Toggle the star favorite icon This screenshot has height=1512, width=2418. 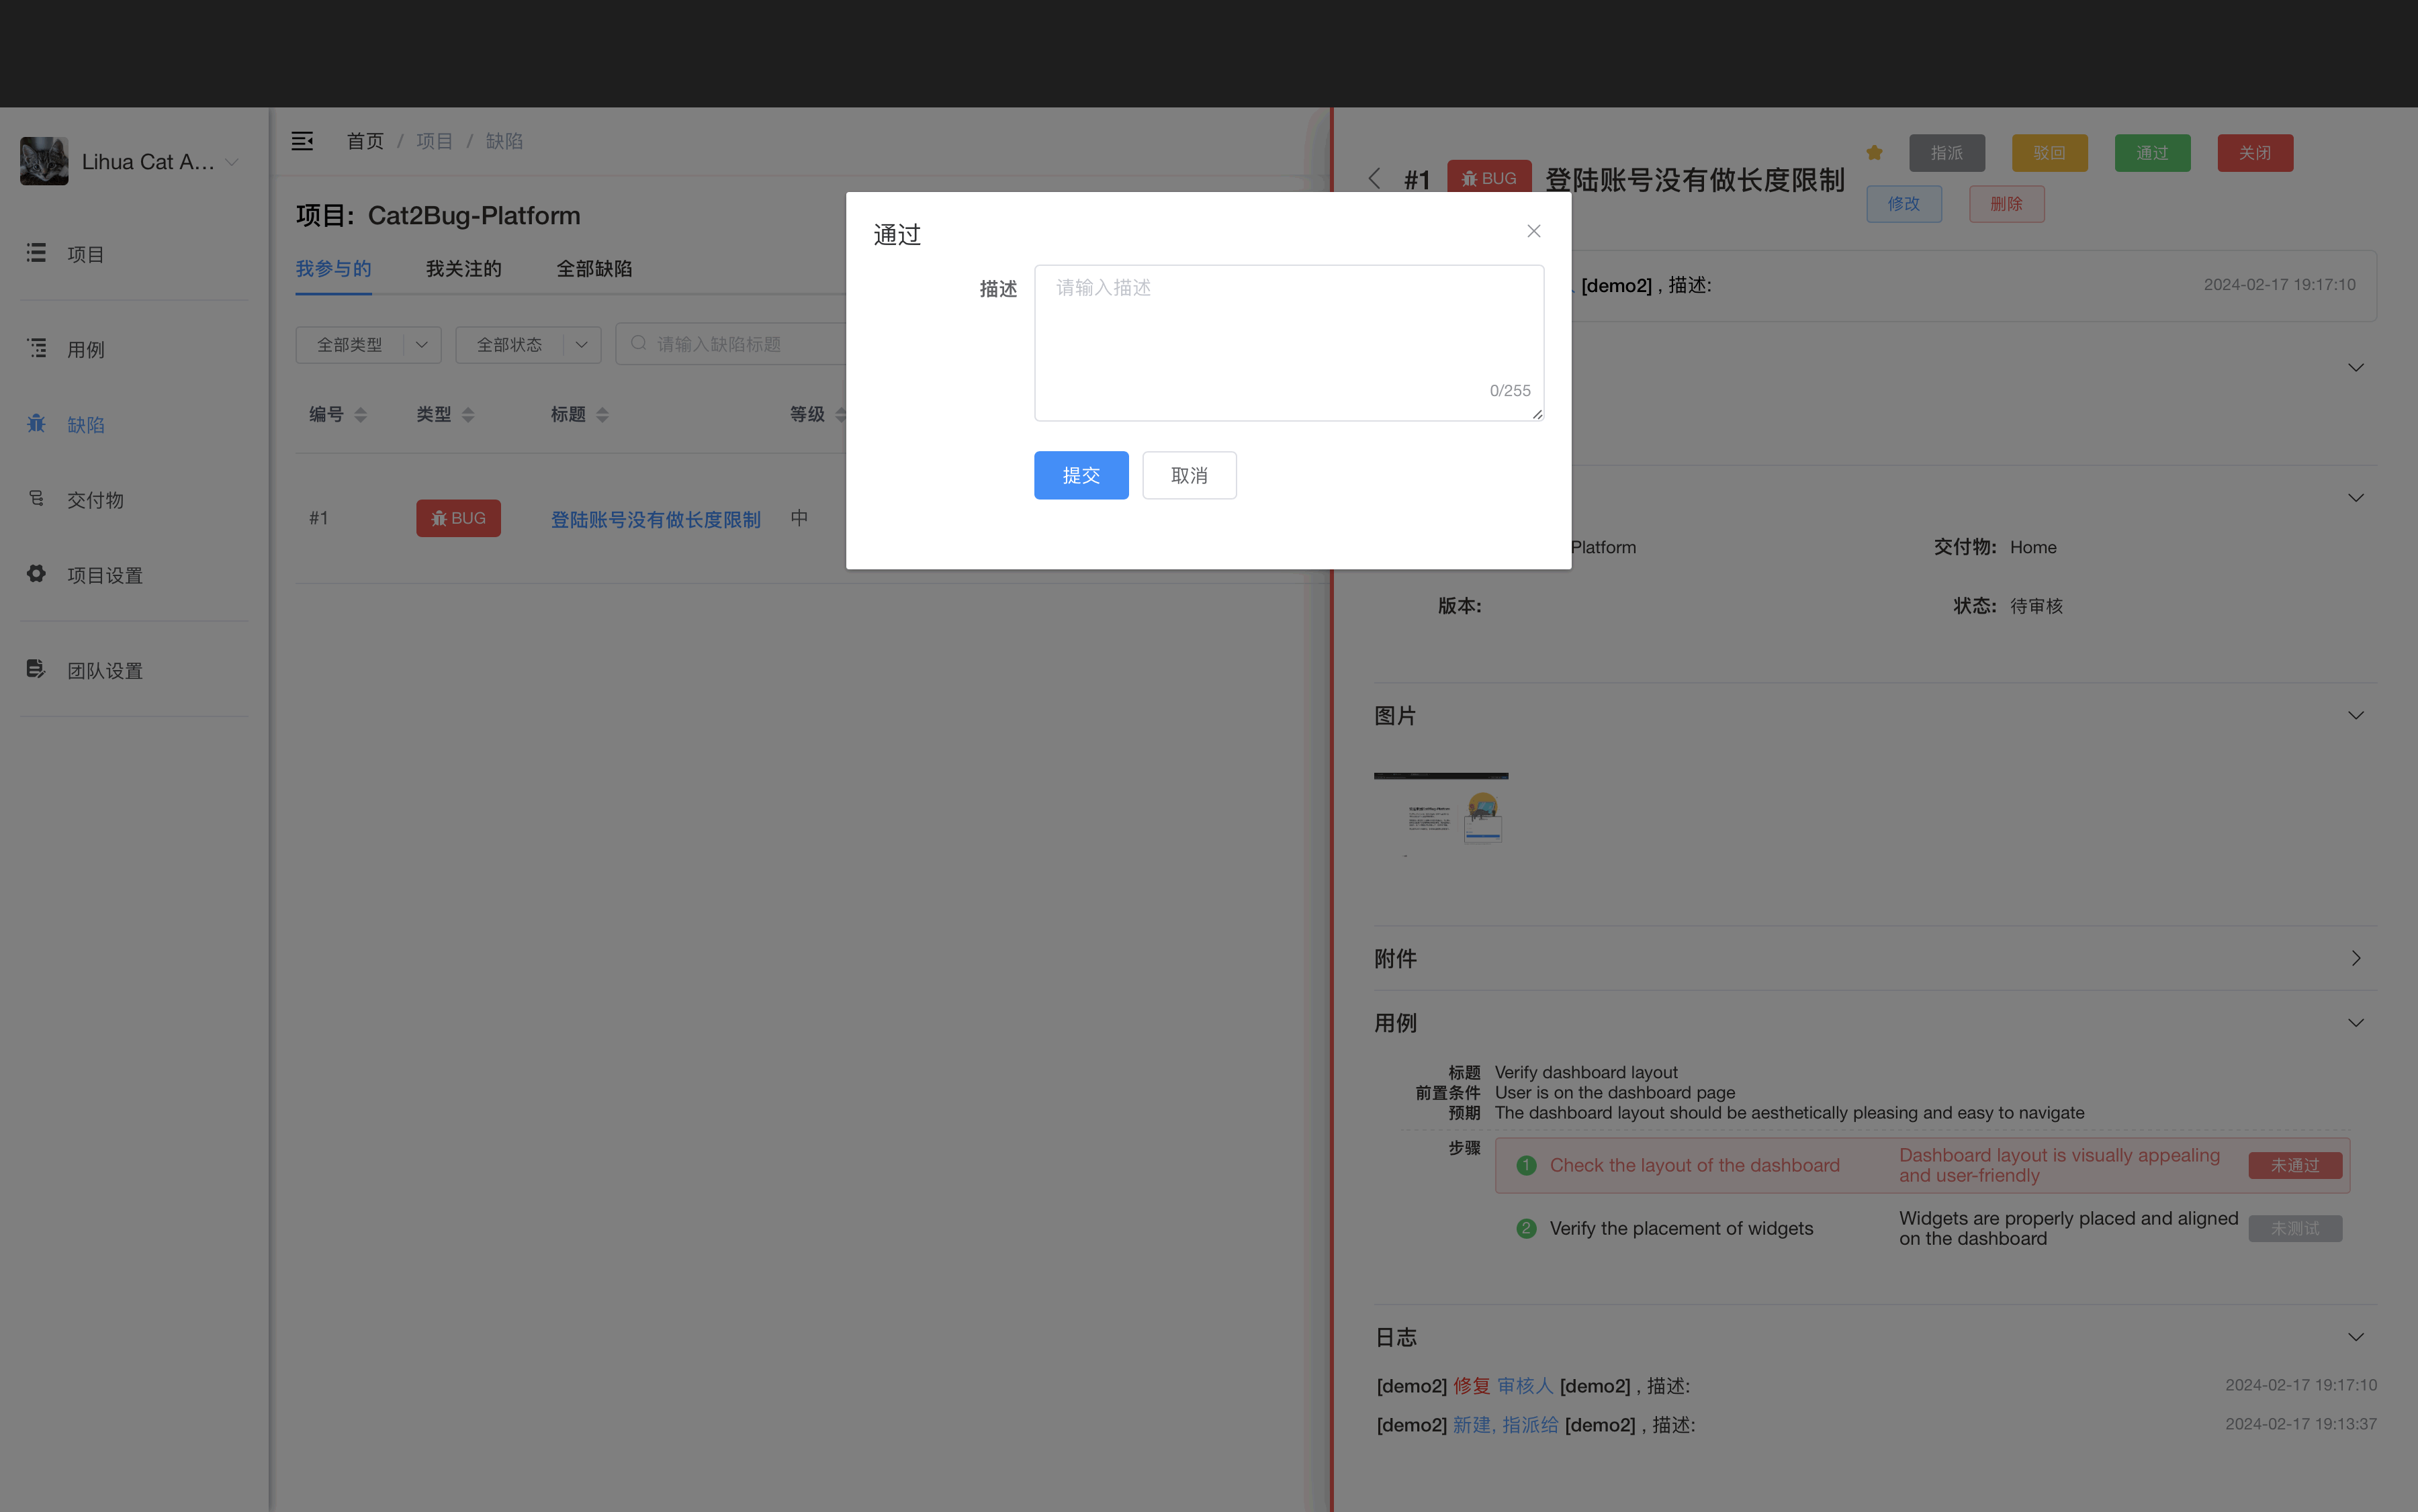pyautogui.click(x=1875, y=153)
